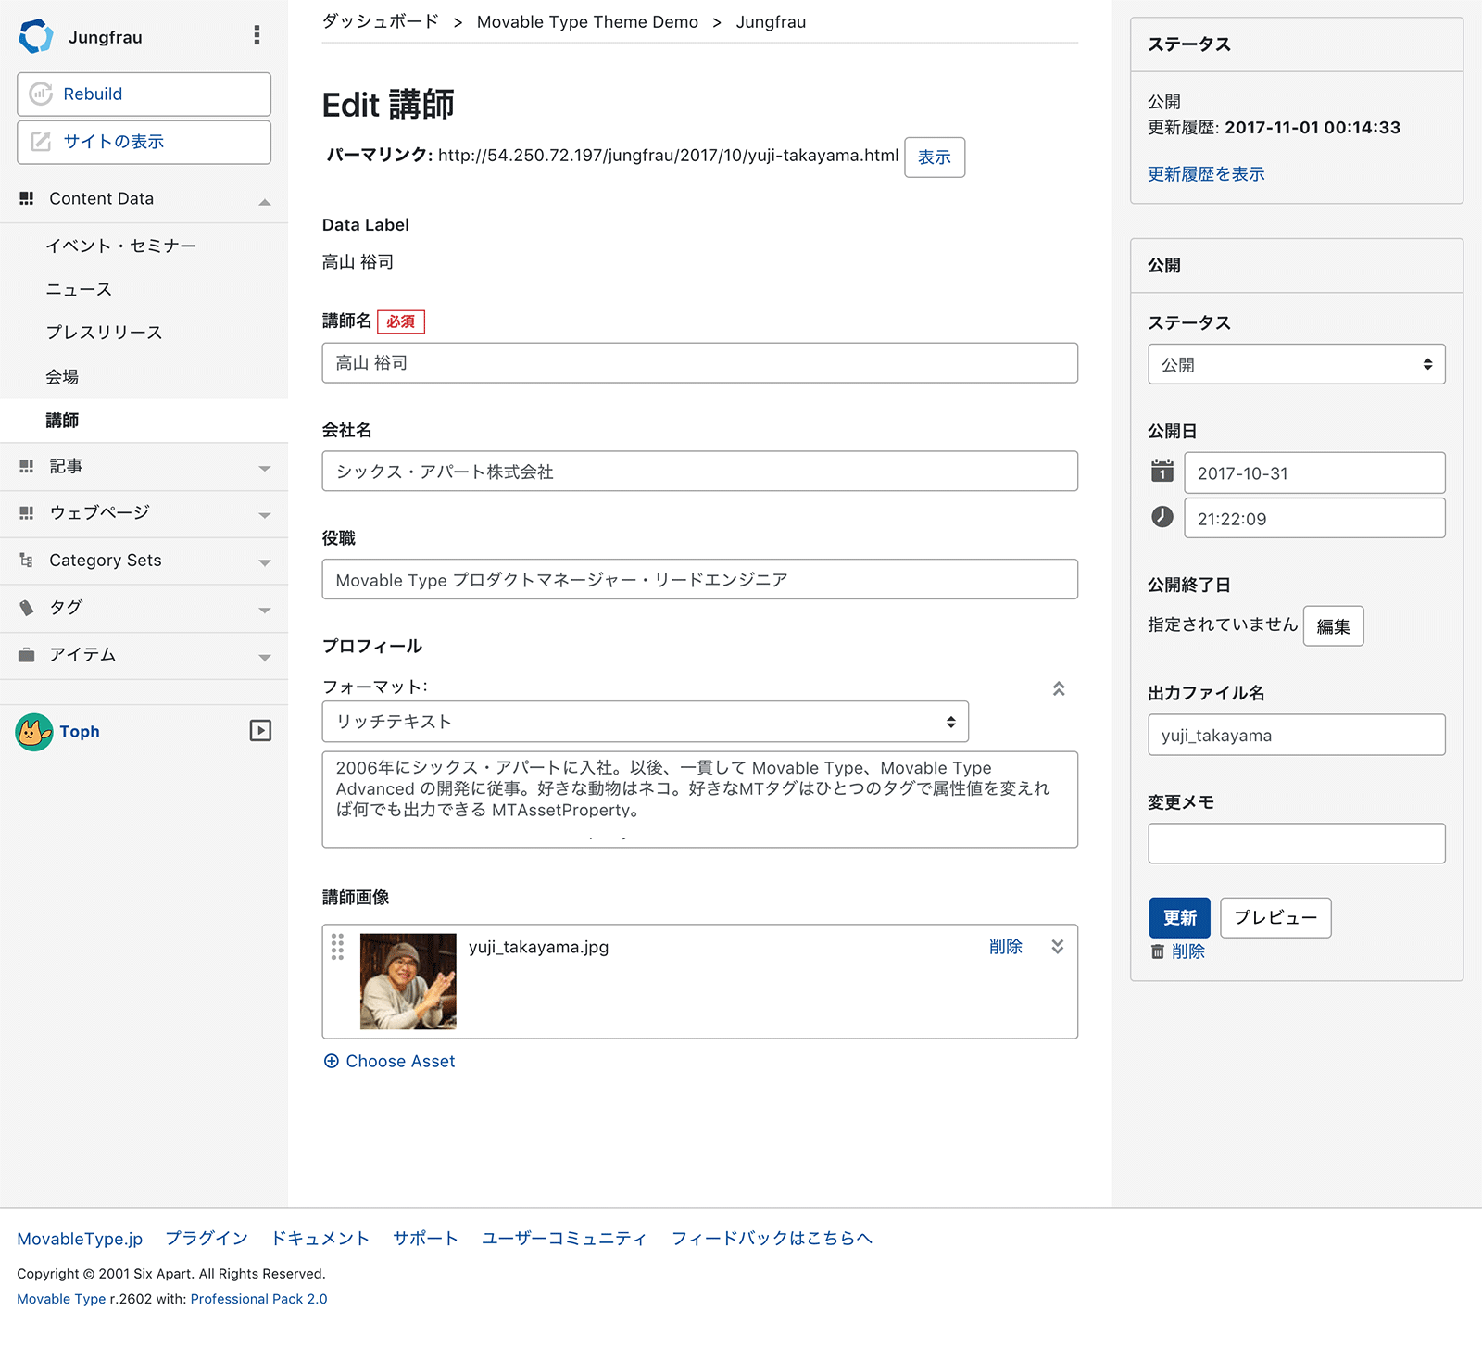Expand the タグ menu arrow
Viewport: 1482px width, 1348px height.
coord(265,610)
